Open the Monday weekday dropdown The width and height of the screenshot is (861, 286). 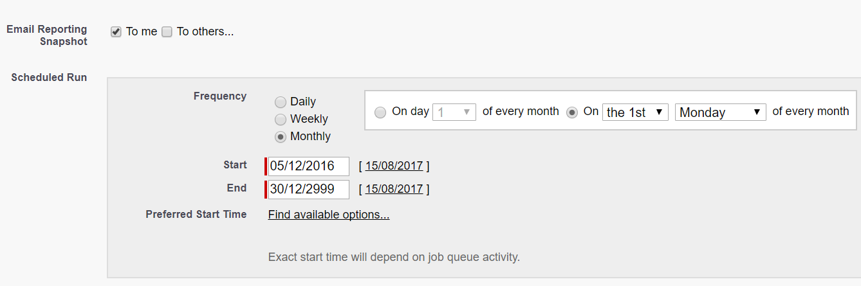720,112
